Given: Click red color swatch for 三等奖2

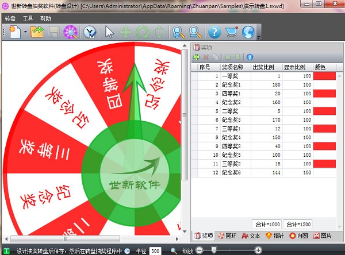Looking at the screenshot, I should tap(324, 164).
